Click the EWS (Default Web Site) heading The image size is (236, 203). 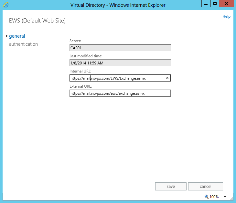pos(37,21)
